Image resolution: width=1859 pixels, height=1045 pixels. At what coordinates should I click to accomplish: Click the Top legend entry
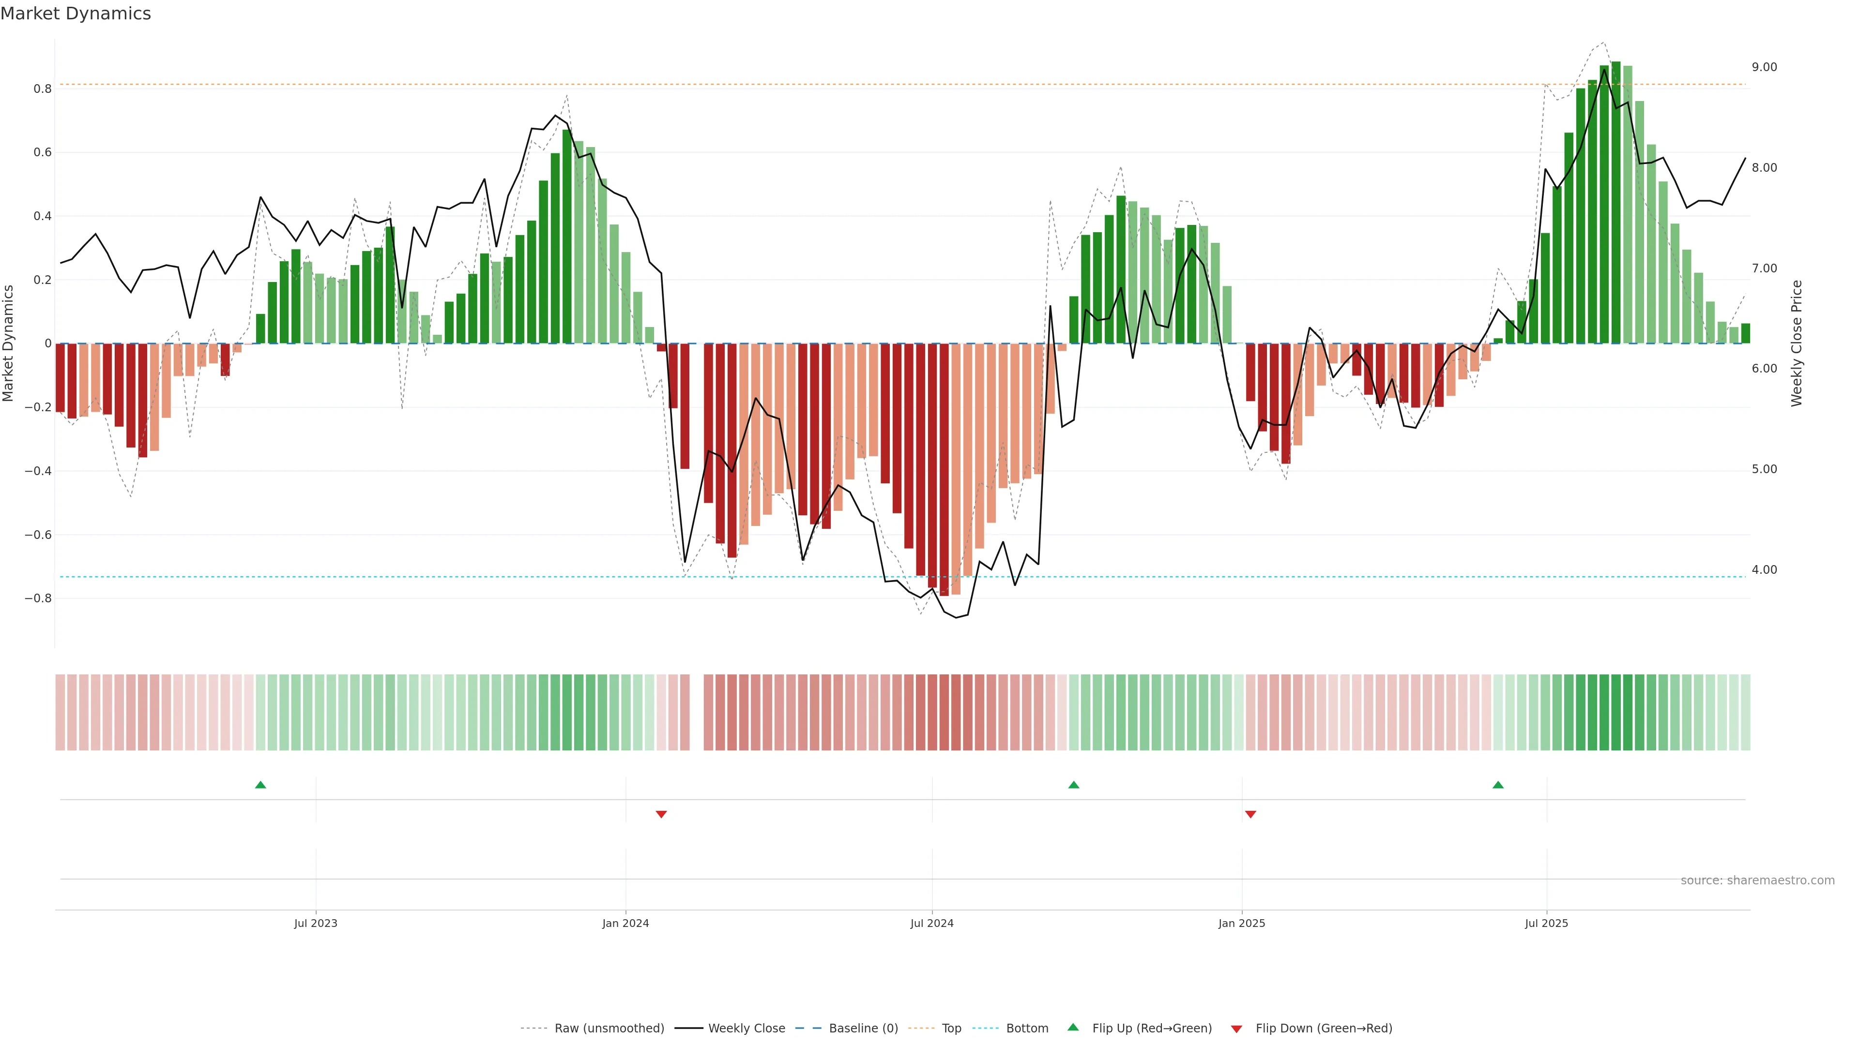[951, 1028]
